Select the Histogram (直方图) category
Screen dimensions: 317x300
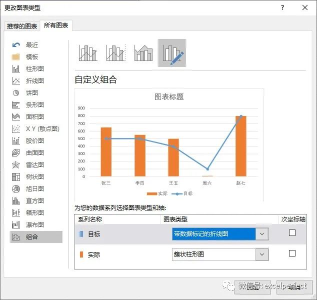click(35, 200)
